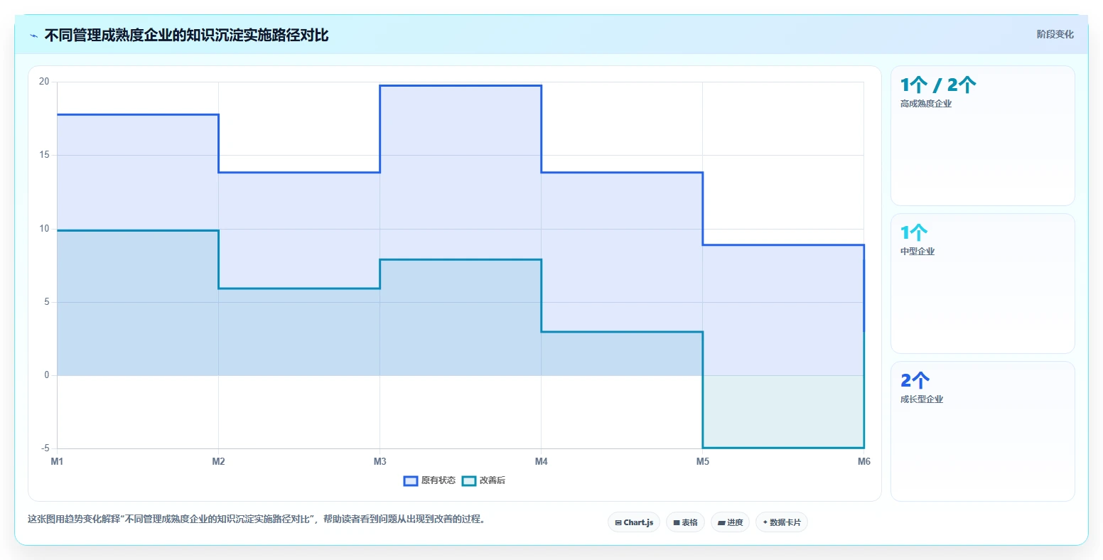Select the 表格 tag

tap(685, 522)
